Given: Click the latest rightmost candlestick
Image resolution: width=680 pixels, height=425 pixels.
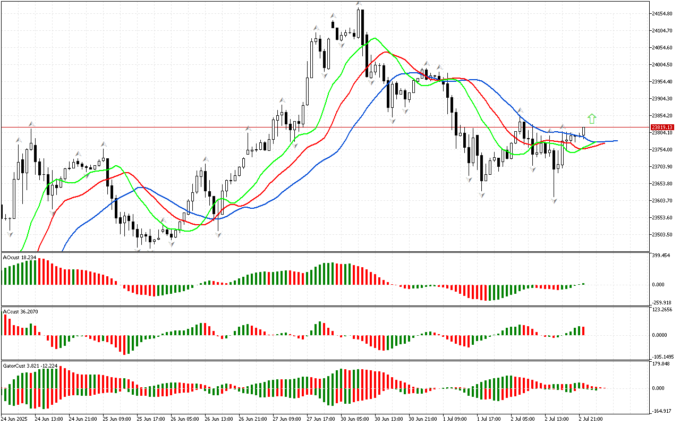Looking at the screenshot, I should tap(583, 131).
